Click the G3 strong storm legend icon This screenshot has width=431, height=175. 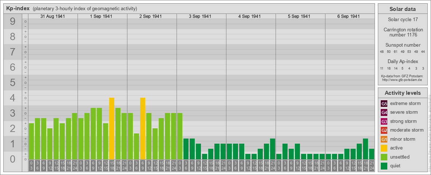tap(384, 121)
